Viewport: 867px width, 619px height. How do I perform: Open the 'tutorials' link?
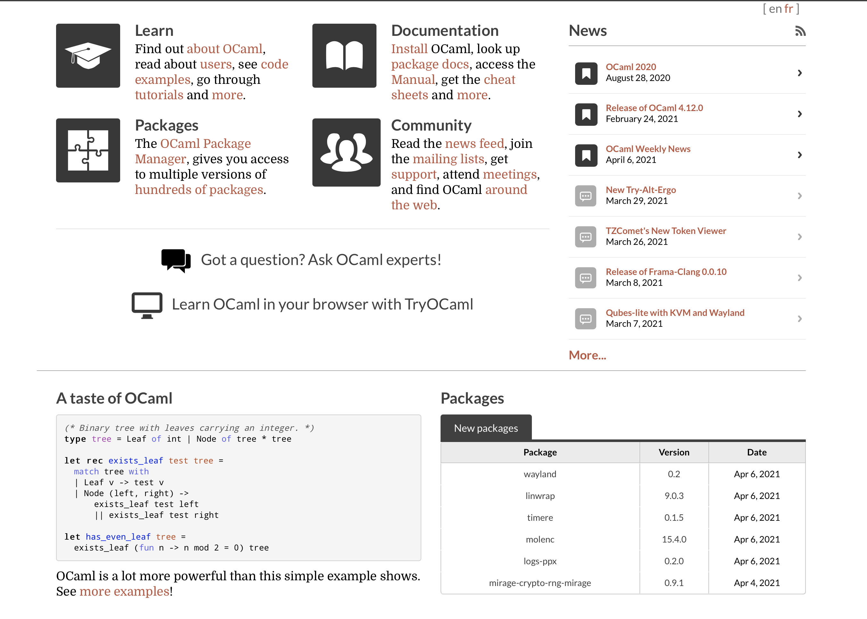(159, 95)
